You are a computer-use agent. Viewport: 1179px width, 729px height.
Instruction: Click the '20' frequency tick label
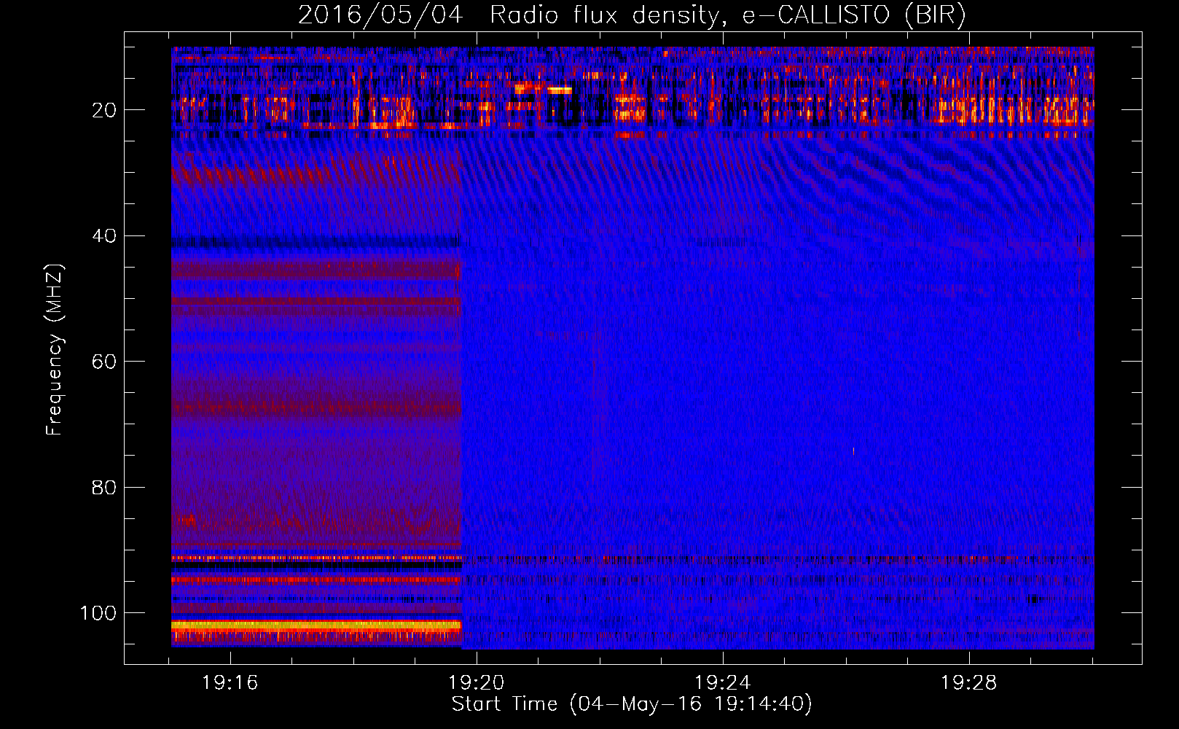tap(105, 110)
